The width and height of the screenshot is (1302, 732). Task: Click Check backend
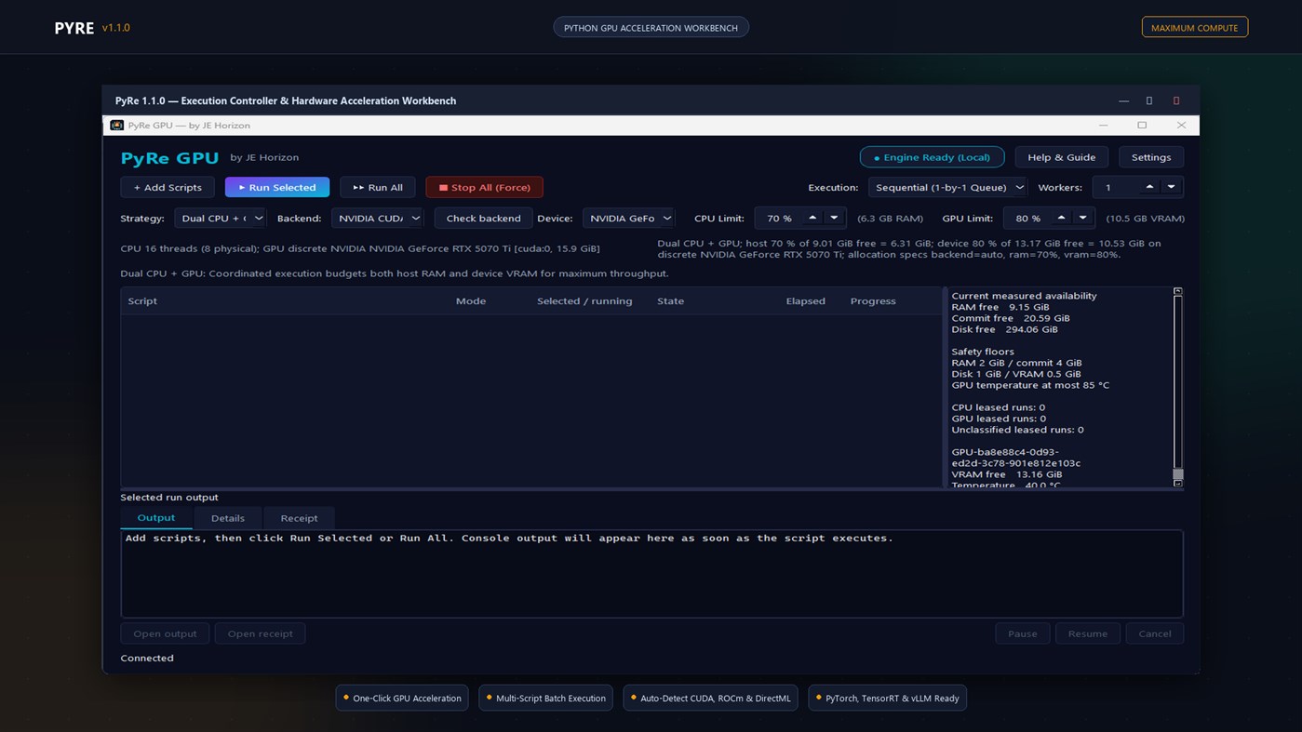[483, 218]
